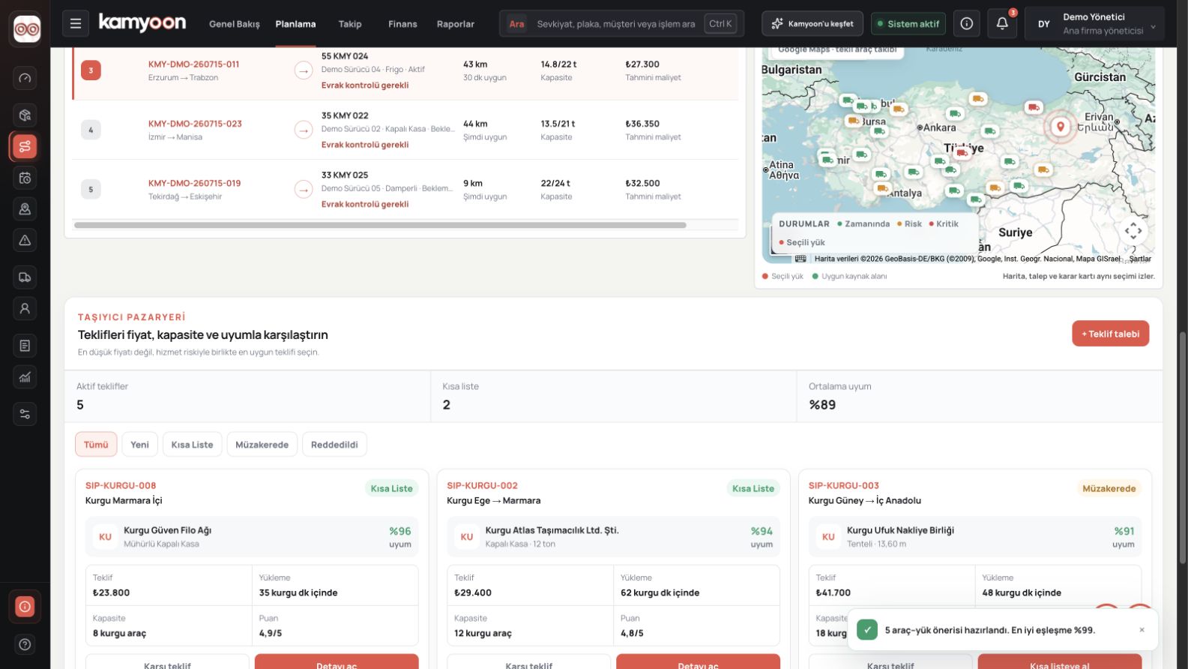This screenshot has height=669, width=1188.
Task: Open the warning triangle alerts icon in sidebar
Action: [25, 240]
